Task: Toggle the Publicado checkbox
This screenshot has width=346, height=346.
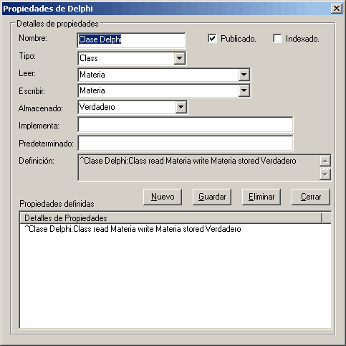Action: pyautogui.click(x=212, y=39)
